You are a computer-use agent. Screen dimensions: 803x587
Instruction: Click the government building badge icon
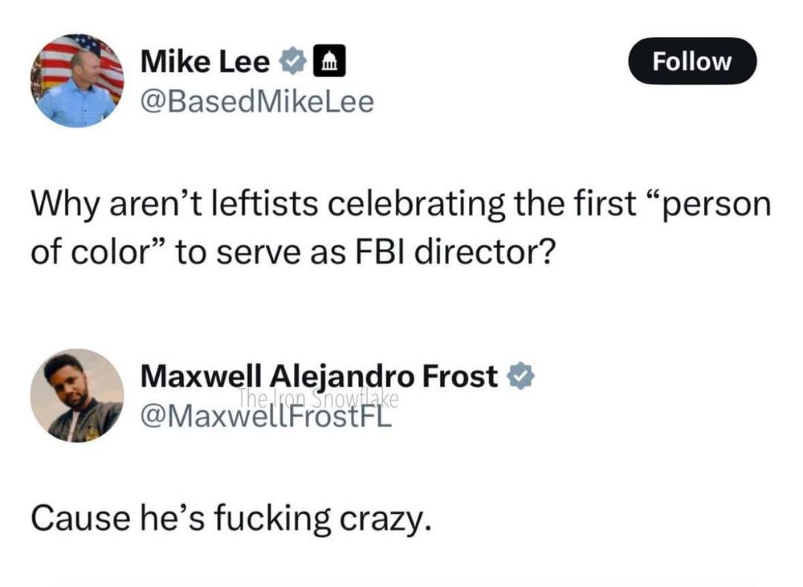tap(328, 61)
